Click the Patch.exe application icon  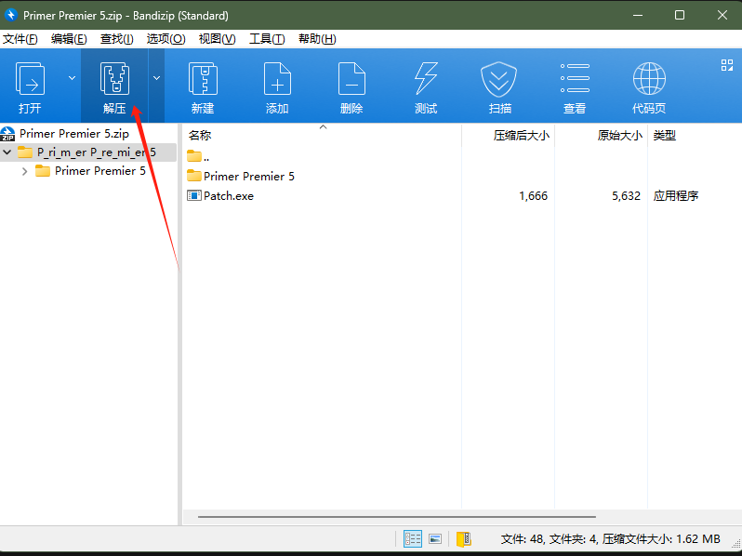[x=194, y=195]
